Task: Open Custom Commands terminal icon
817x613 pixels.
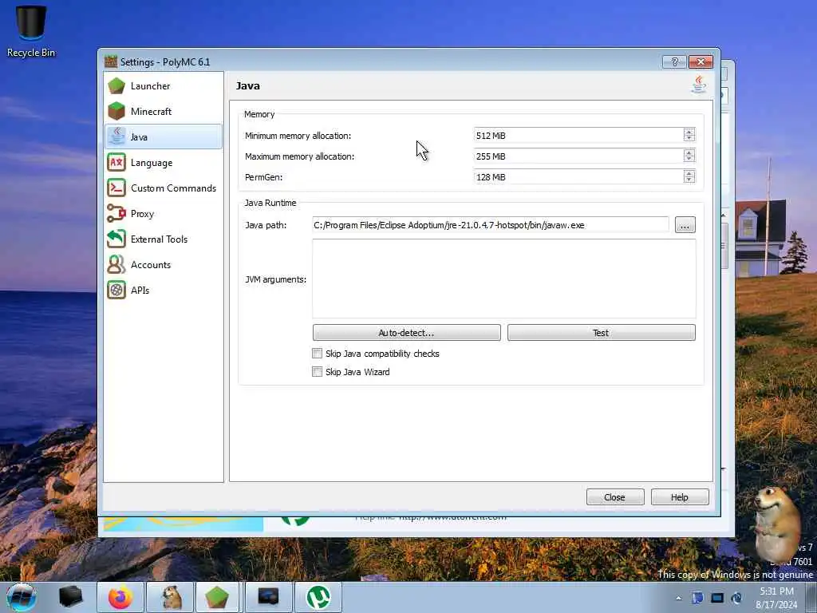Action: coord(116,188)
